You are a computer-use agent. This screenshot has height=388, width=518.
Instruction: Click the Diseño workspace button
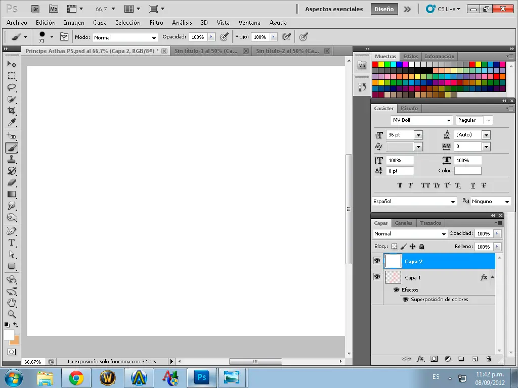tap(384, 9)
